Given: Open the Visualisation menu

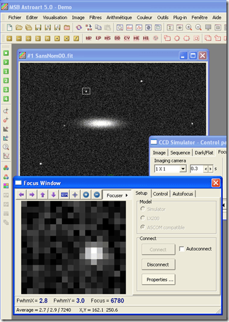Looking at the screenshot, I should coord(55,18).
